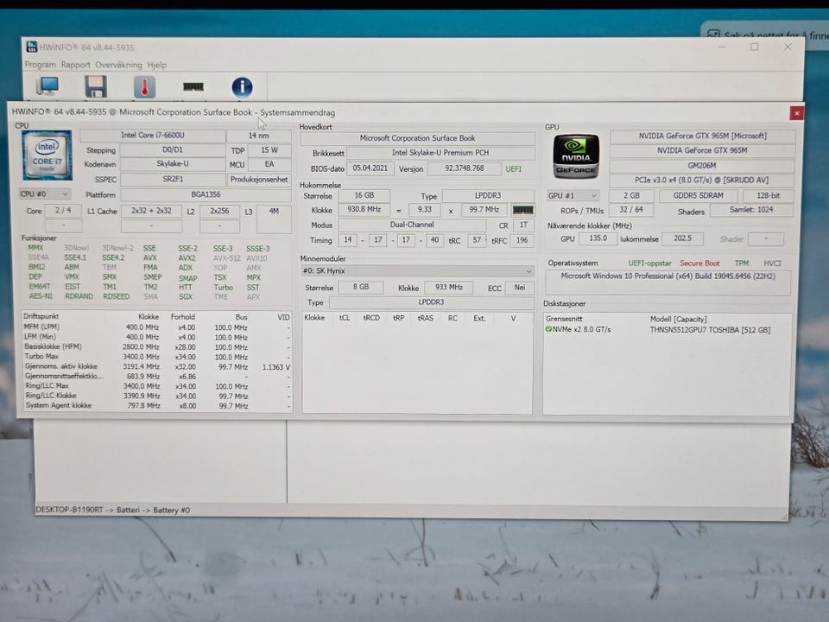The height and width of the screenshot is (622, 829).
Task: Click the Basisklokke (HFM) row
Action: (x=156, y=346)
